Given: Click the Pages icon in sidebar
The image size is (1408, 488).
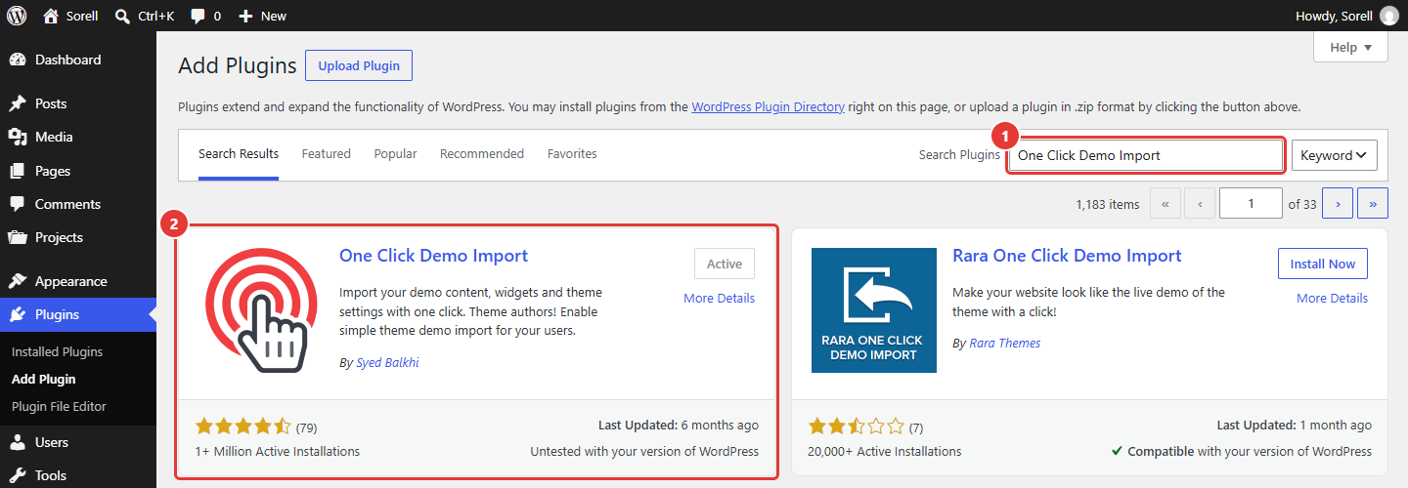Looking at the screenshot, I should coord(18,171).
